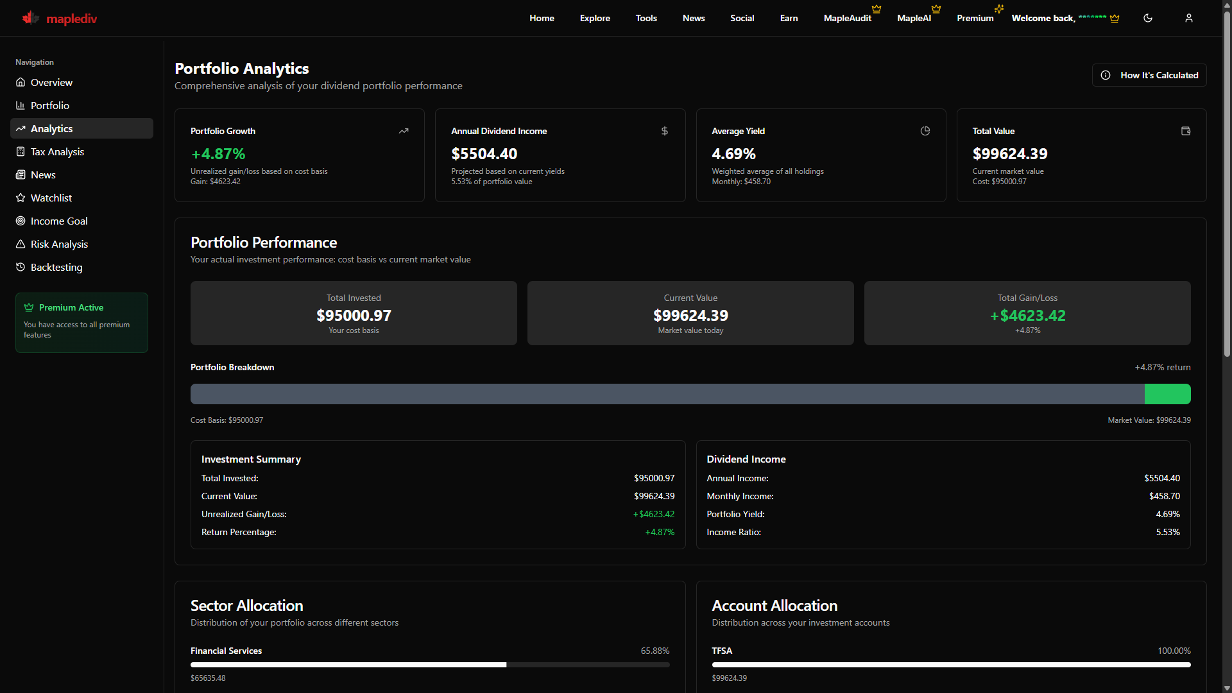Image resolution: width=1232 pixels, height=693 pixels.
Task: Select the Income Goal target icon
Action: point(21,221)
